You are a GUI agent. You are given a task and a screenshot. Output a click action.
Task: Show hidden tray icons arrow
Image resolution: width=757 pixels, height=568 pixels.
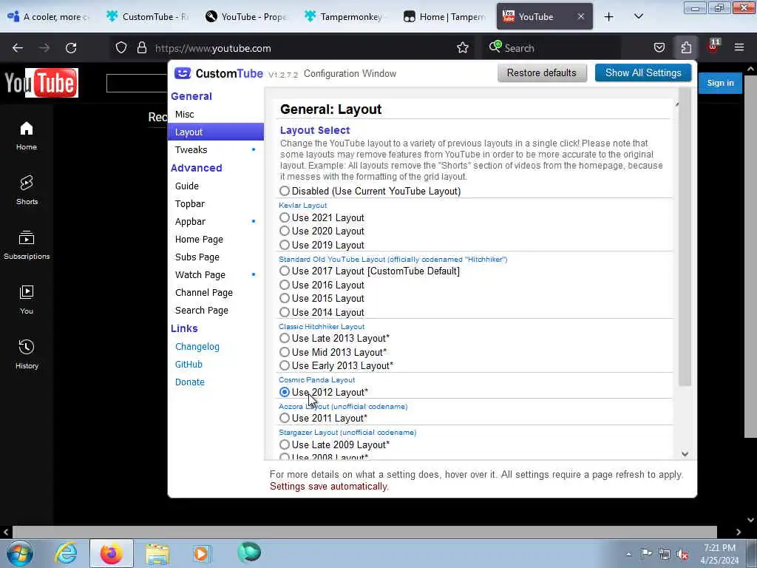(628, 555)
